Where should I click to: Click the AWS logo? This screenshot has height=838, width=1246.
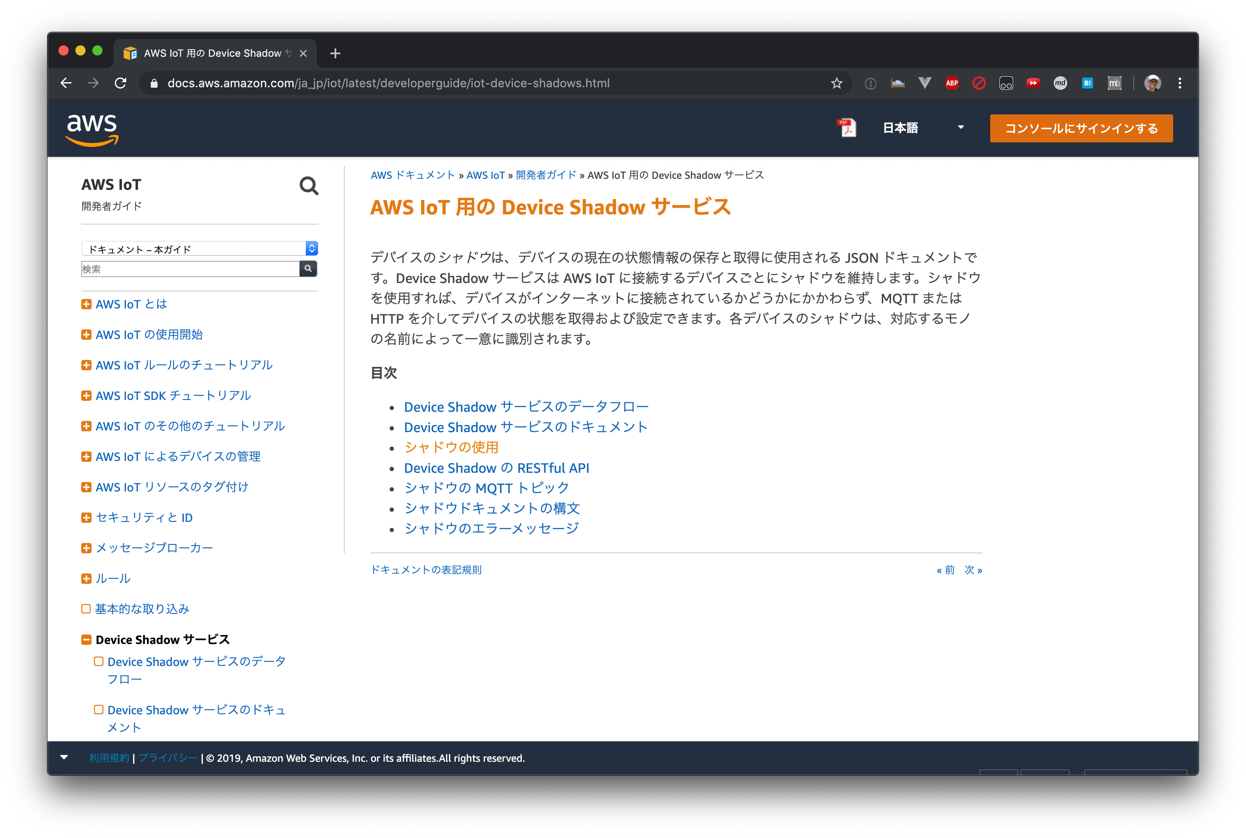click(x=92, y=129)
